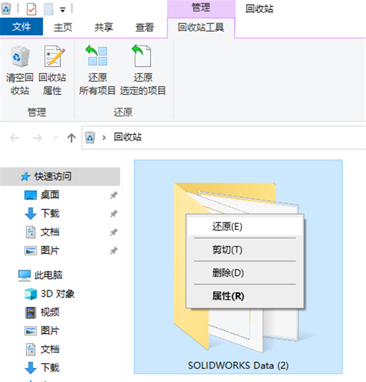Go forward with the Forward arrow
The height and width of the screenshot is (382, 366).
(37, 138)
